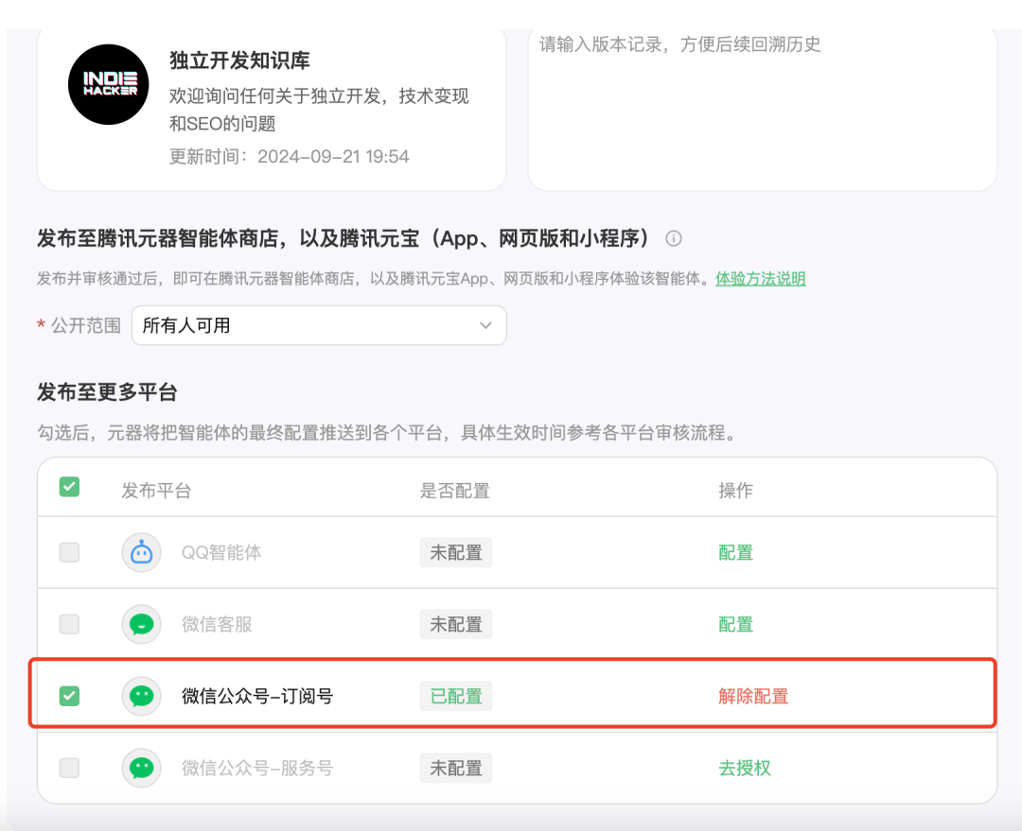Image resolution: width=1022 pixels, height=831 pixels.
Task: Click 配置 link for QQ智能体
Action: pos(735,552)
